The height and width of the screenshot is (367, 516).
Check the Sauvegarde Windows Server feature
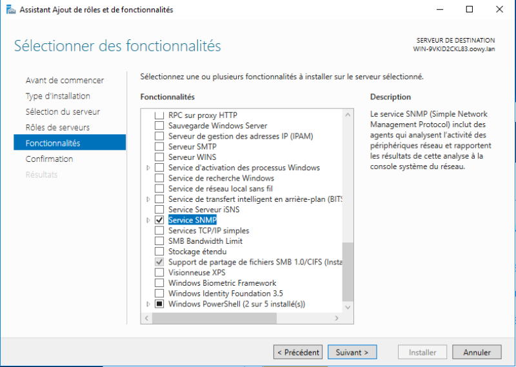point(159,126)
